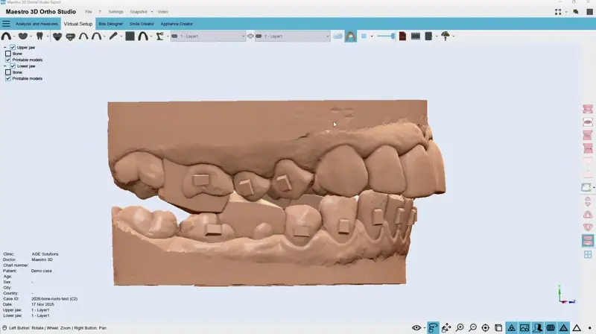The height and width of the screenshot is (334, 596).
Task: Toggle the Upper jaw checkbox
Action: tap(13, 48)
